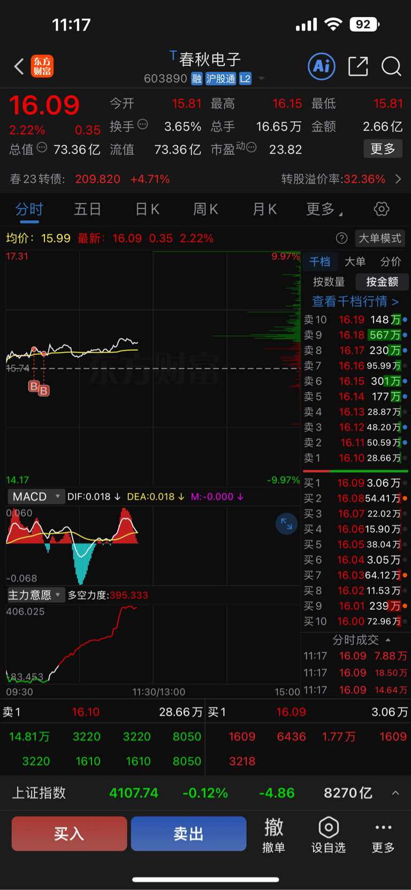Collapse the 分时成交 section arrow
Image resolution: width=411 pixels, height=890 pixels.
[388, 640]
